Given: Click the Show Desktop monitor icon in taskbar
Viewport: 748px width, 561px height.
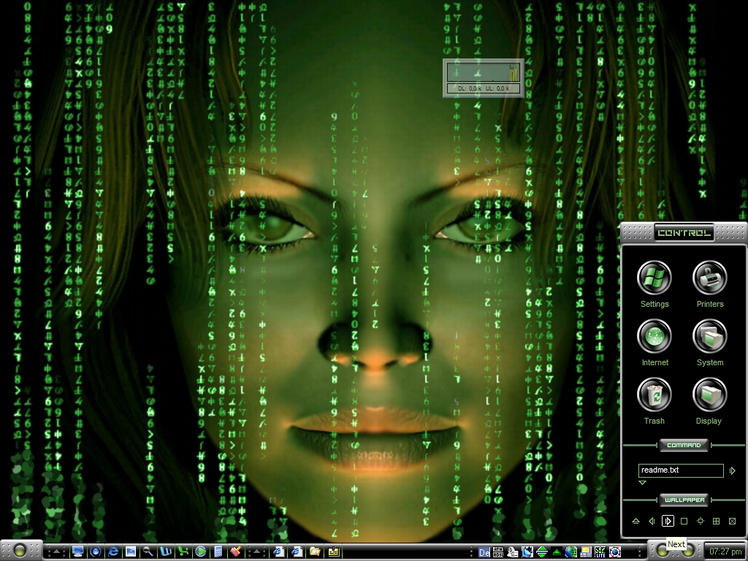Looking at the screenshot, I should point(77,552).
